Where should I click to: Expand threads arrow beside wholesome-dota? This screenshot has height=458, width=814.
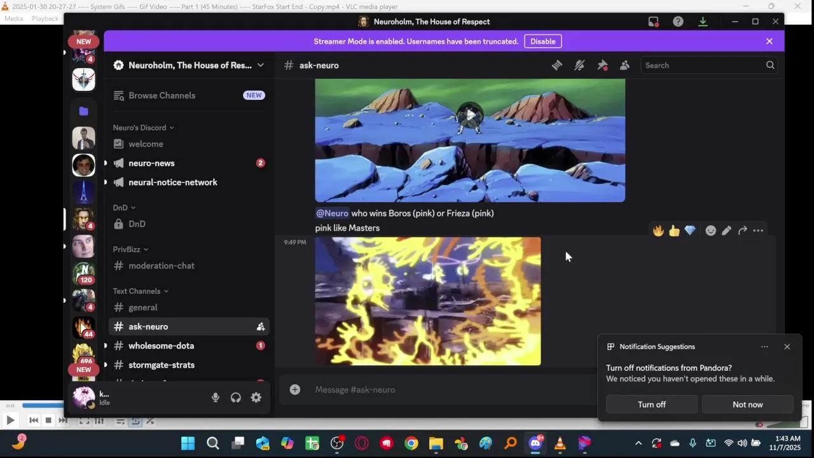(x=106, y=346)
